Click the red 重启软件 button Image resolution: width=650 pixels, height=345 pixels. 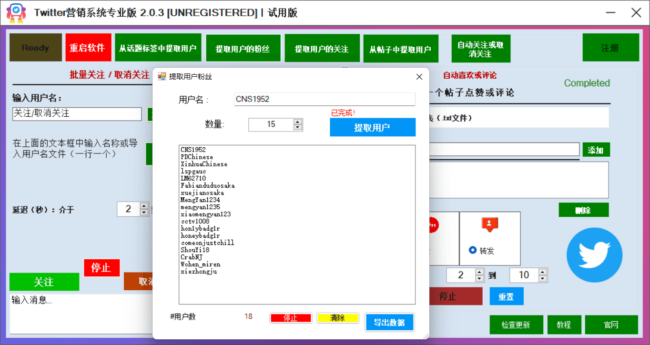[x=88, y=47]
